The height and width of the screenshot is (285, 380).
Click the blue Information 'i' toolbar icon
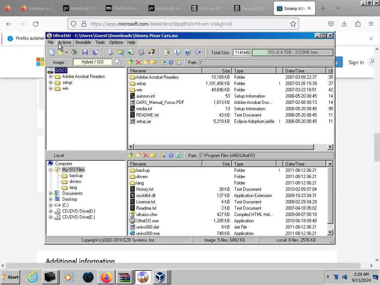[177, 52]
